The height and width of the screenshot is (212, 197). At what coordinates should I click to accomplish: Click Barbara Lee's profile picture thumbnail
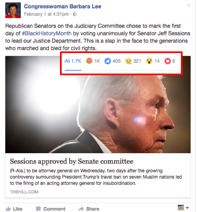coord(13,10)
